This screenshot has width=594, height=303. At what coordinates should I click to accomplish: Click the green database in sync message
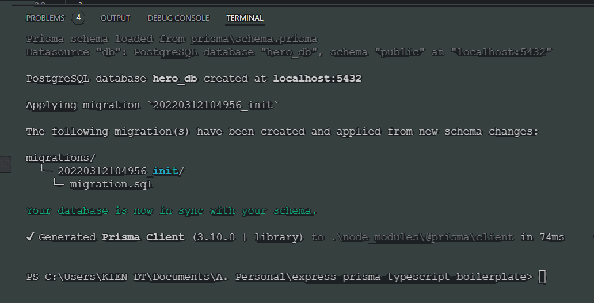(171, 211)
